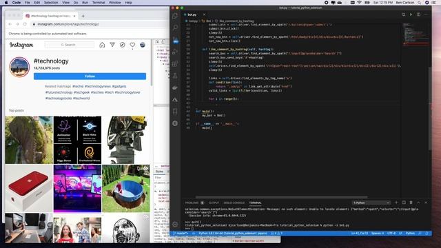
Task: Expand the head node in DevTools
Action: (158, 54)
